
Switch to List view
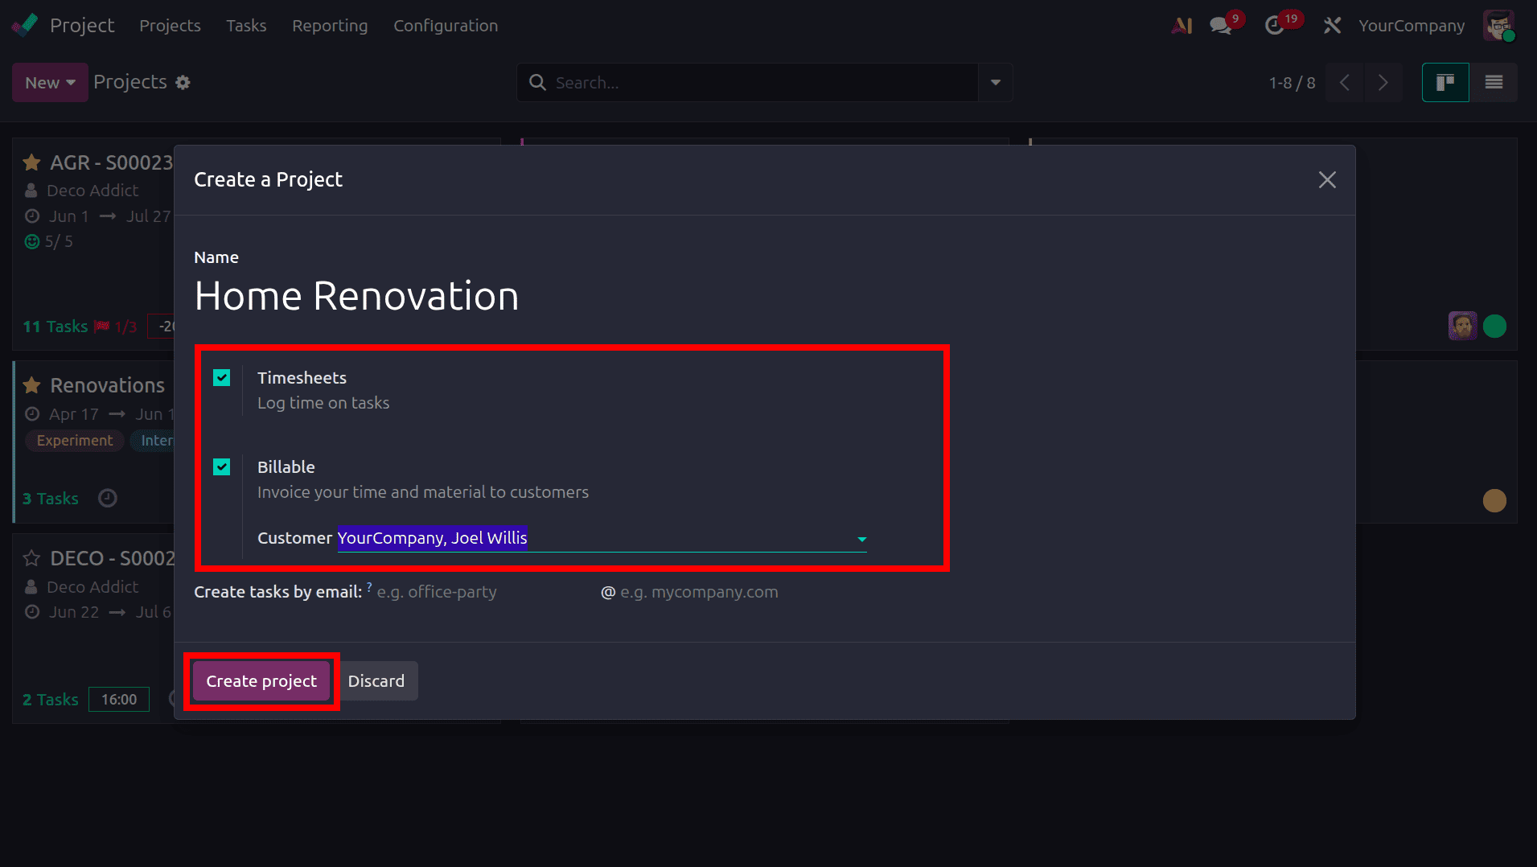pyautogui.click(x=1494, y=82)
